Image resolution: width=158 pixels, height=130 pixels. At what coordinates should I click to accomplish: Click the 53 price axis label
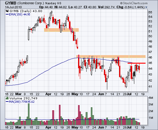[150, 22]
